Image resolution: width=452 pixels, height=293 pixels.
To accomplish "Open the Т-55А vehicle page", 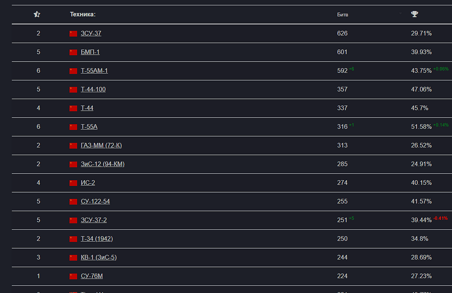I will pos(89,127).
